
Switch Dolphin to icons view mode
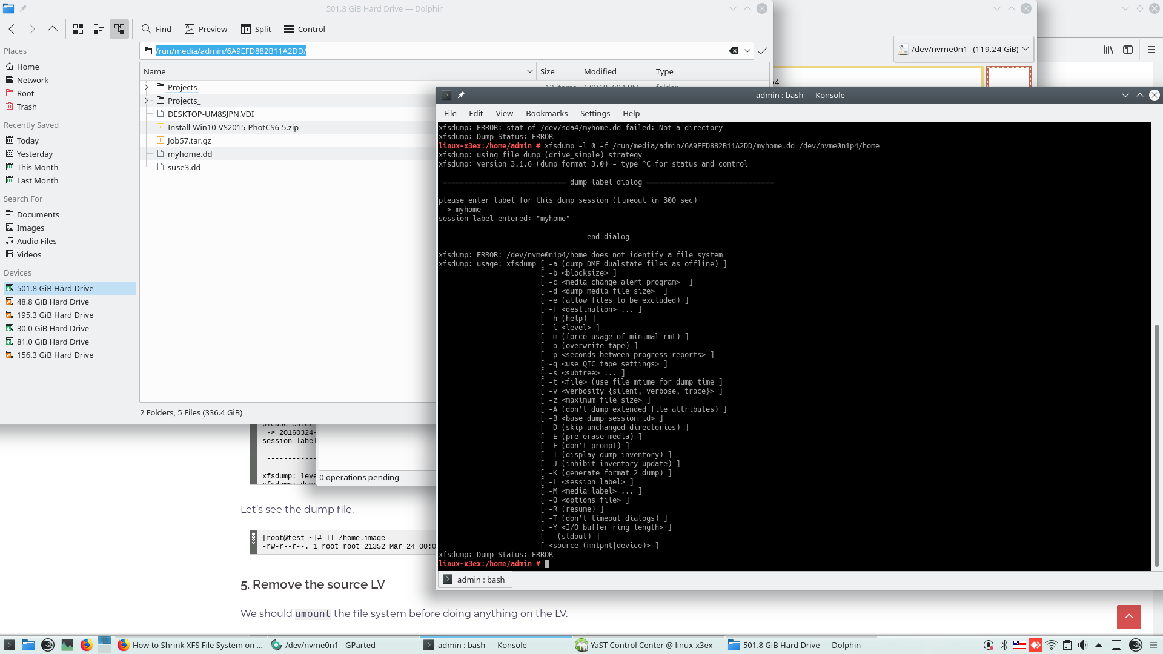coord(78,29)
